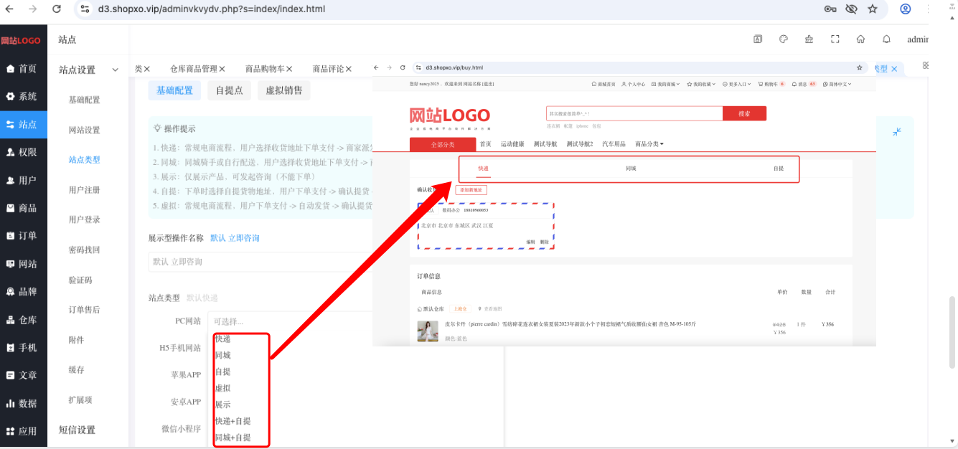Viewport: 958px width, 449px height.
Task: Choose 快递+自提 from the dropdown list
Action: click(x=233, y=421)
